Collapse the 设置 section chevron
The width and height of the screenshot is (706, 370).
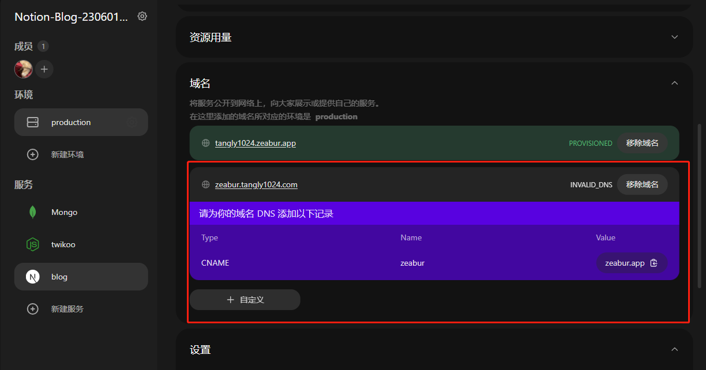click(675, 349)
